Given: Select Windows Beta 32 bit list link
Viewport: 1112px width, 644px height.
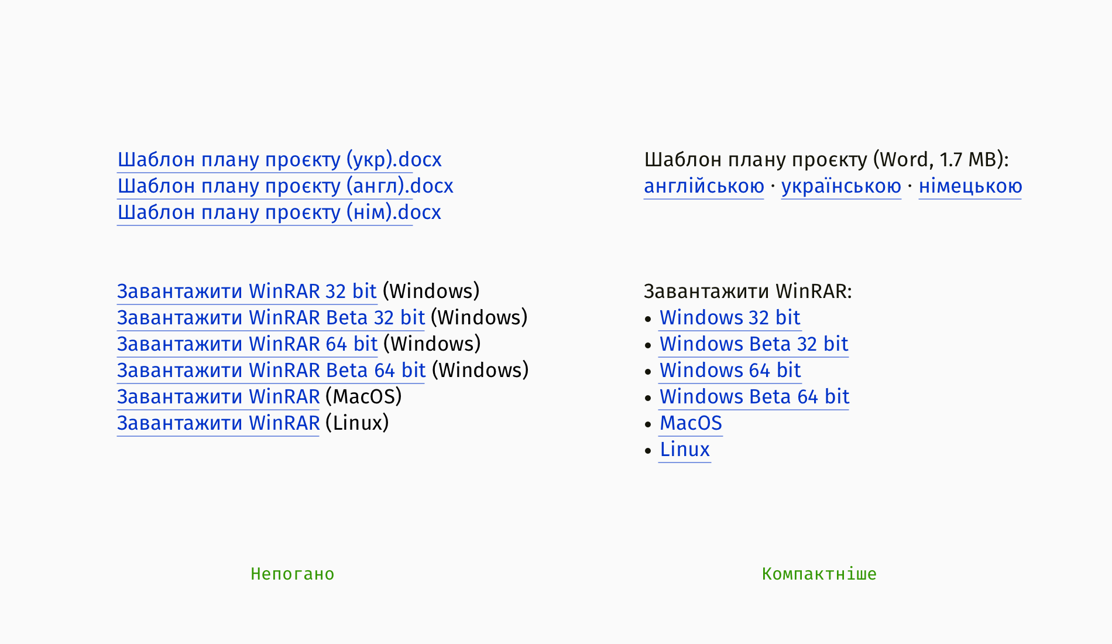Looking at the screenshot, I should 754,344.
